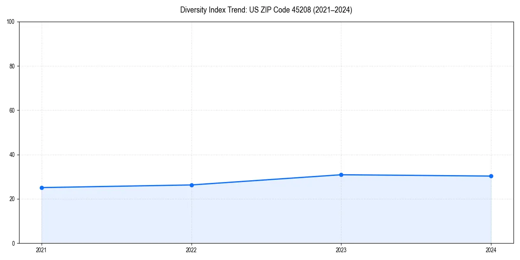Screen dimensions: 520x260
Task: Click the 2024 x-axis label
Action: pos(491,250)
